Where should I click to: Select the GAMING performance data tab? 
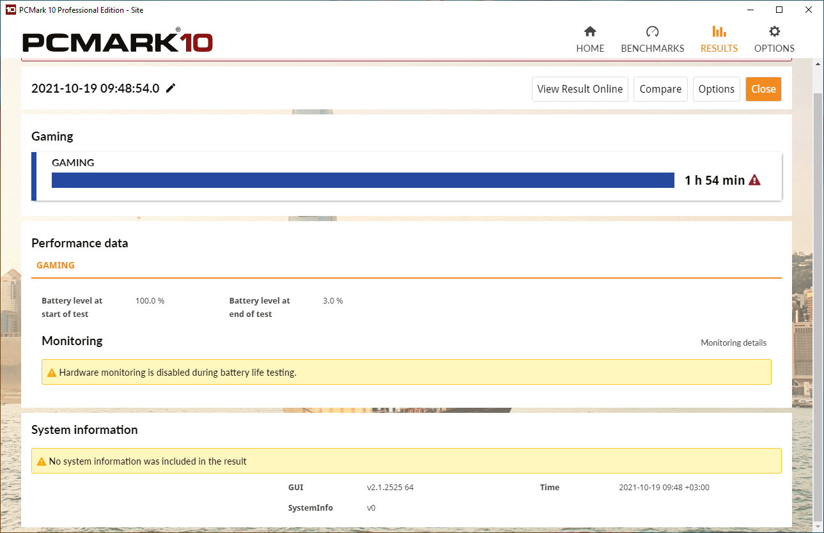56,265
